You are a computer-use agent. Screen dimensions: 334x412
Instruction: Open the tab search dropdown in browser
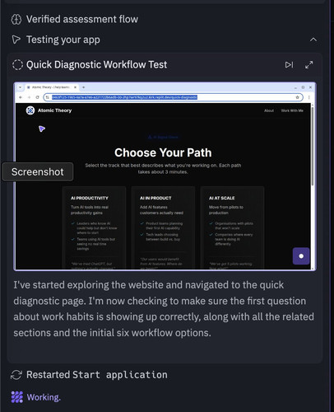click(x=20, y=87)
